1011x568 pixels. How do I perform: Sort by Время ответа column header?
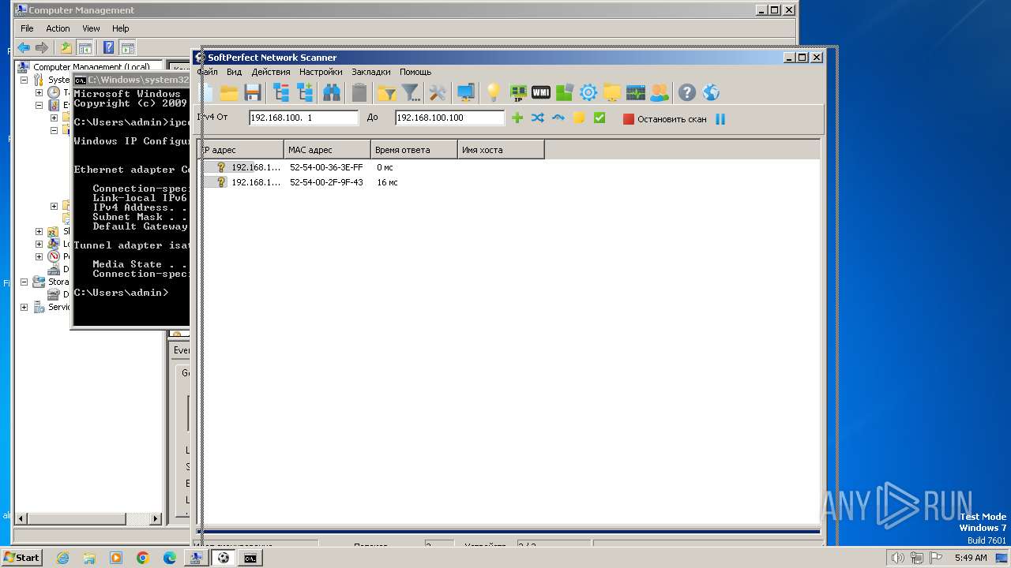tap(414, 150)
